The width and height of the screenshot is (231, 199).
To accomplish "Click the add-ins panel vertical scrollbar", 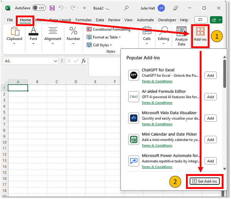I will (x=225, y=73).
